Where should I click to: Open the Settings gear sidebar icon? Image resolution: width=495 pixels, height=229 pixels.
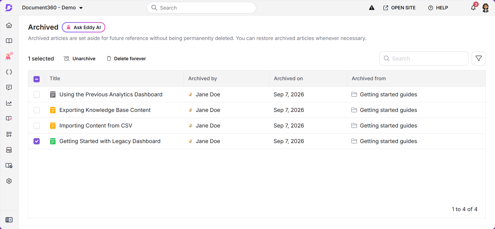(9, 181)
